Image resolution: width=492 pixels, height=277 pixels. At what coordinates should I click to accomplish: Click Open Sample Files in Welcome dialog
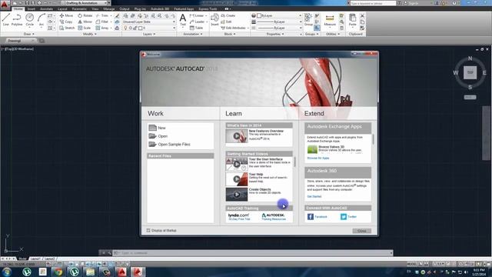tap(170, 144)
